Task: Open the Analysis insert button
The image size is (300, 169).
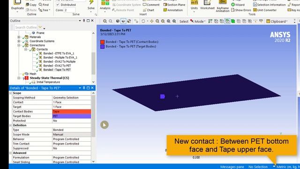Action: pyautogui.click(x=105, y=6)
